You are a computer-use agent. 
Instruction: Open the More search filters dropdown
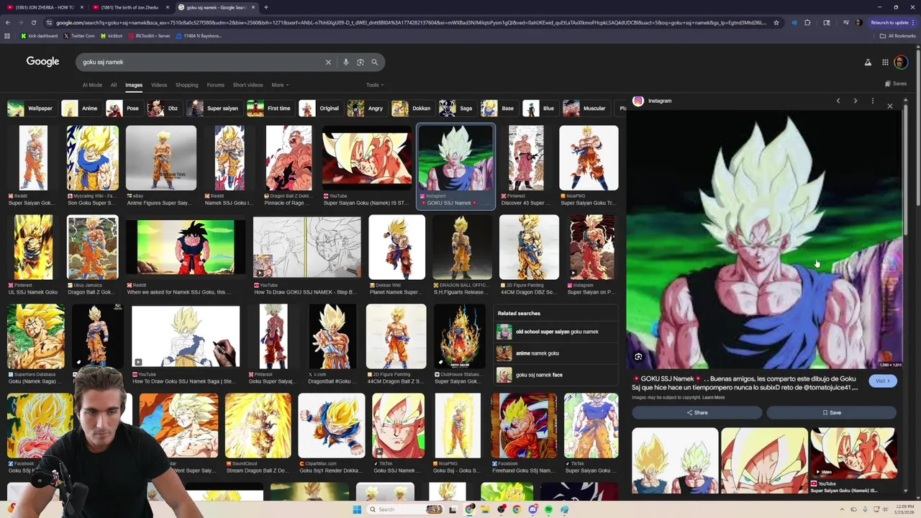tap(280, 85)
